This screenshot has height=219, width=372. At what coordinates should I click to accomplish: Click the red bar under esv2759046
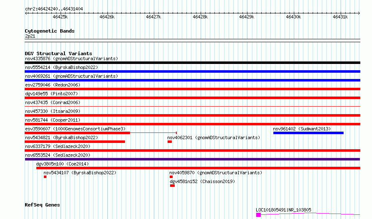192,89
